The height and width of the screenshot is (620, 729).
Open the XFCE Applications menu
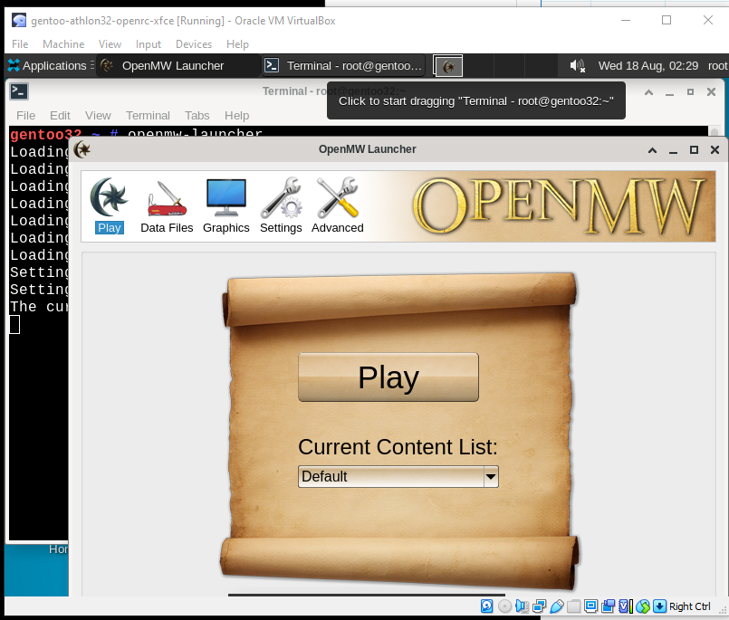click(x=47, y=65)
